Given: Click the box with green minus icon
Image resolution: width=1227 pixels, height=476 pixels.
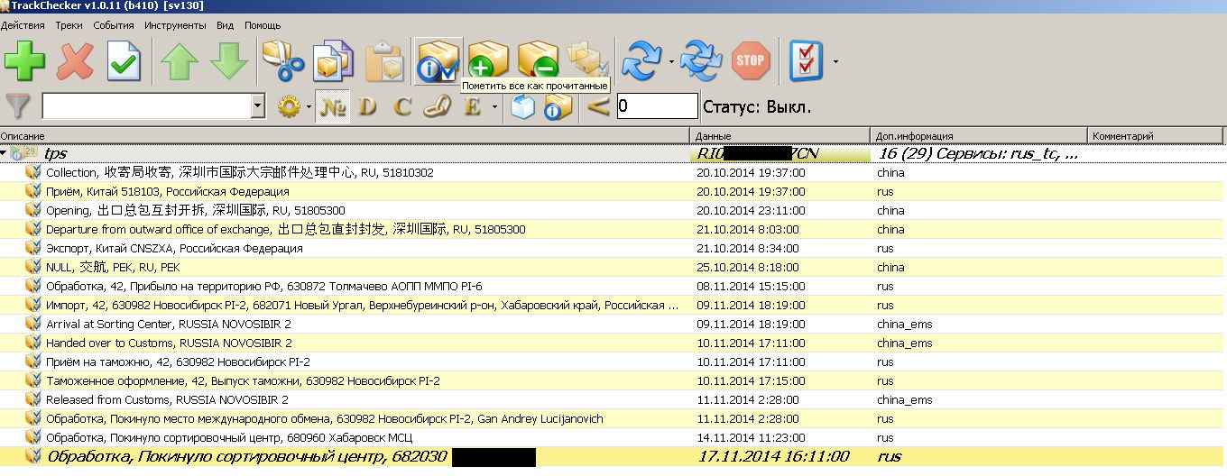Looking at the screenshot, I should tap(539, 61).
